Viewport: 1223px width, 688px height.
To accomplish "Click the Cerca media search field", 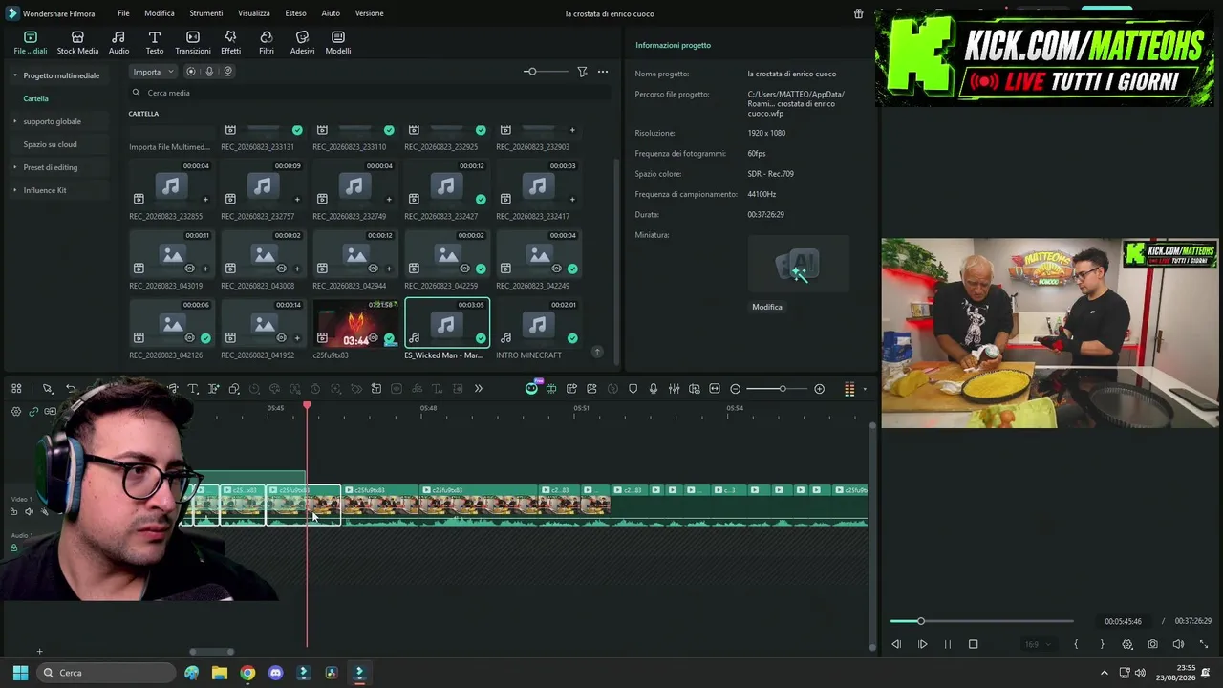I will (371, 93).
